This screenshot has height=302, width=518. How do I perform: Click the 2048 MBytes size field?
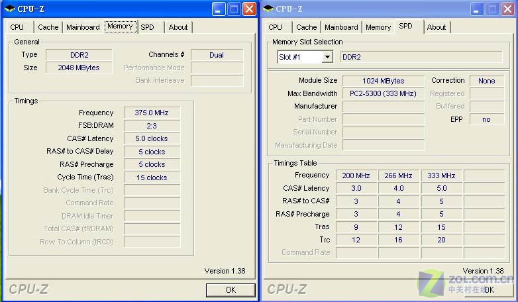(79, 68)
